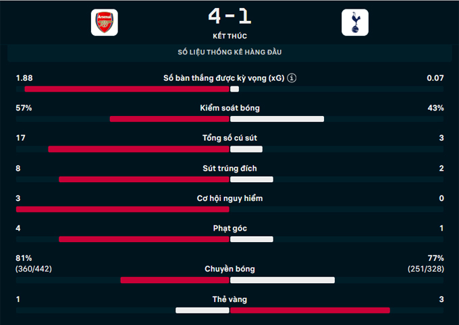Open the xG info icon
The width and height of the screenshot is (459, 325).
[x=292, y=78]
